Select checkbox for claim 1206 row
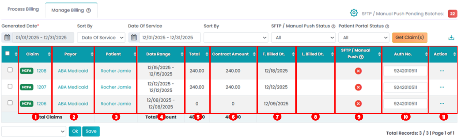 click(x=10, y=103)
